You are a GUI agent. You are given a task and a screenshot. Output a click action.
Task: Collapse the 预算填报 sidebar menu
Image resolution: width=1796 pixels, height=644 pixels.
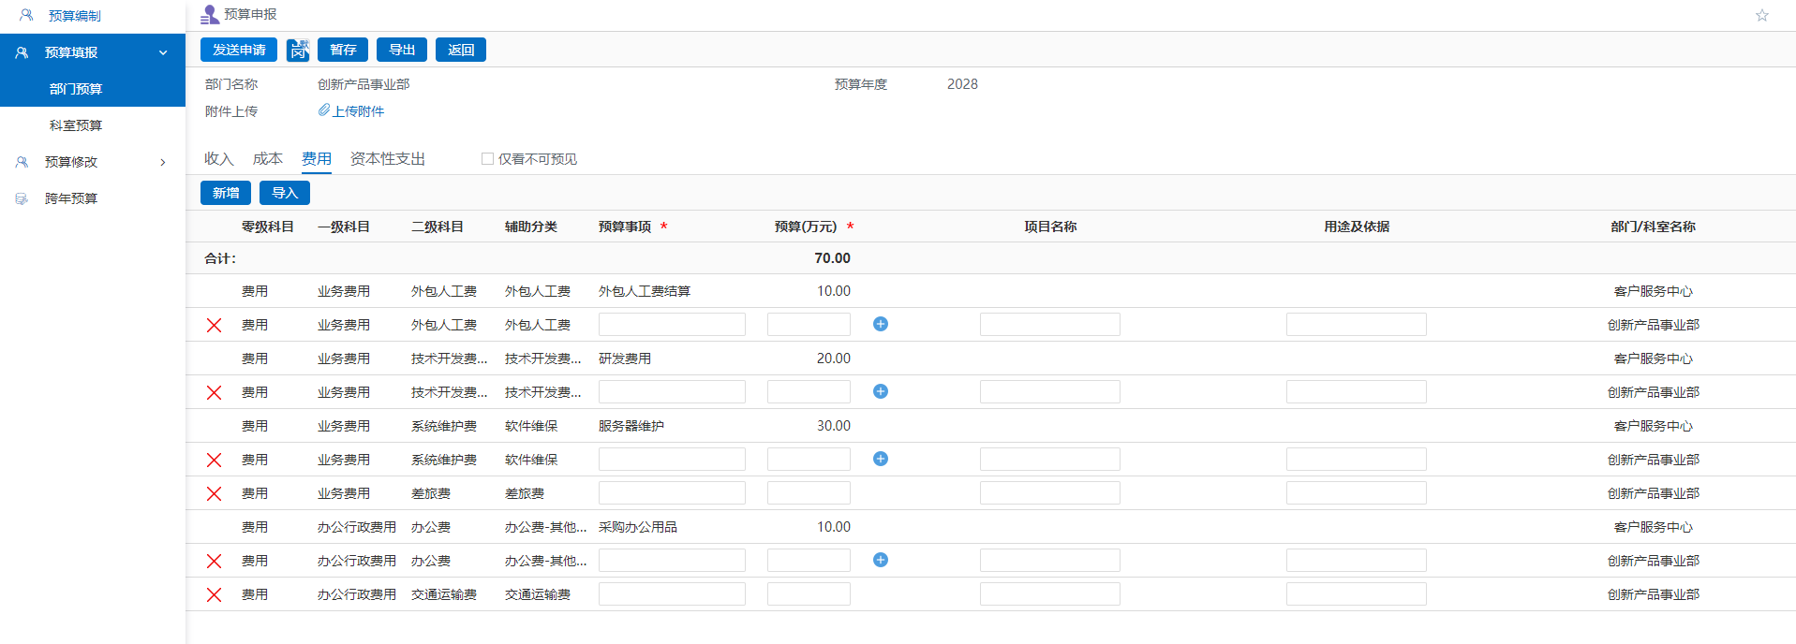tap(163, 52)
